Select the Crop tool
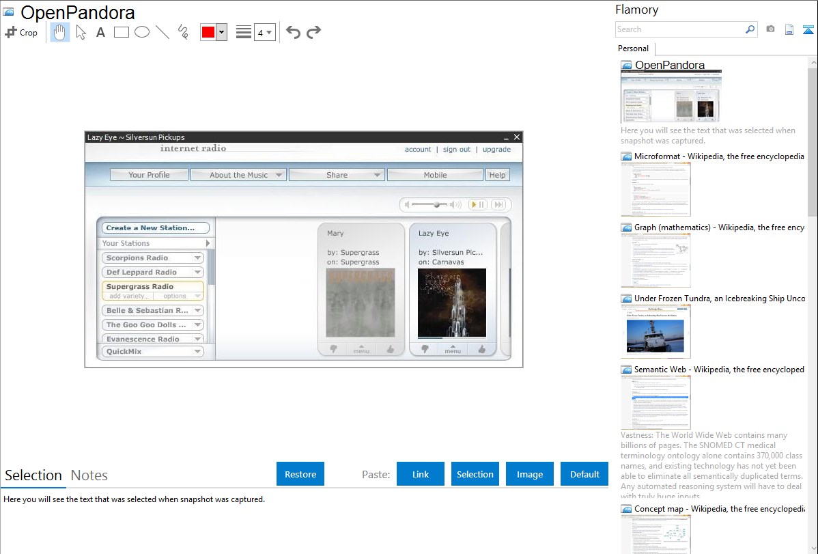818x554 pixels. pyautogui.click(x=21, y=32)
